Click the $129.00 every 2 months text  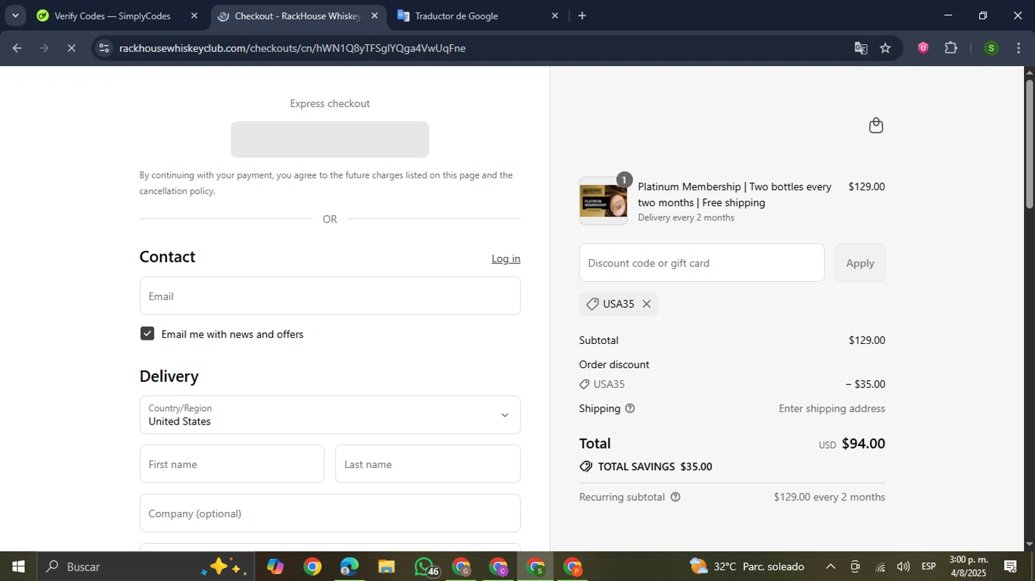pyautogui.click(x=829, y=497)
